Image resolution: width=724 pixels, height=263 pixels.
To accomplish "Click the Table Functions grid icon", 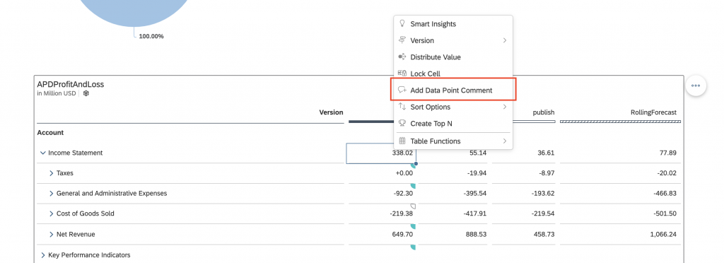I will 402,141.
